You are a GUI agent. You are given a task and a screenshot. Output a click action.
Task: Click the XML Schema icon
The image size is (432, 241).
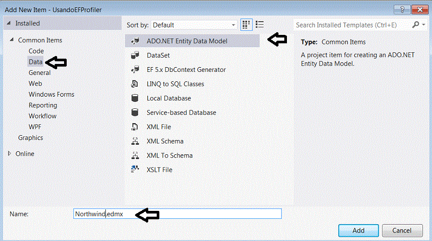point(135,141)
